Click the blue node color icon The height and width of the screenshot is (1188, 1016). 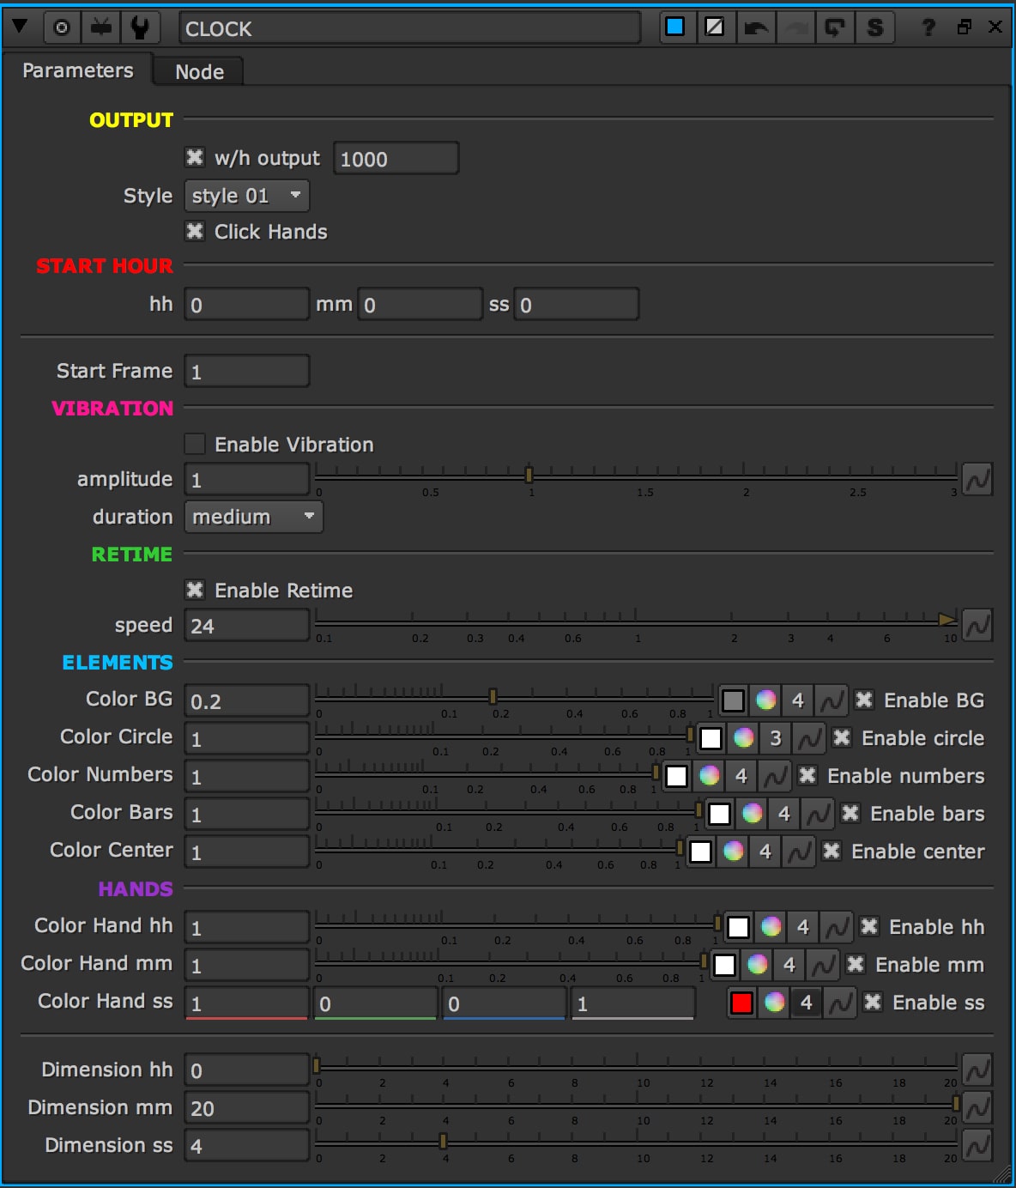675,27
